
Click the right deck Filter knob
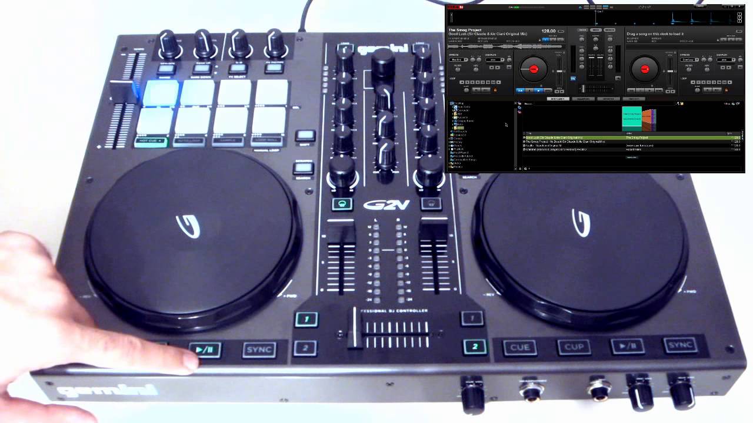(688, 69)
